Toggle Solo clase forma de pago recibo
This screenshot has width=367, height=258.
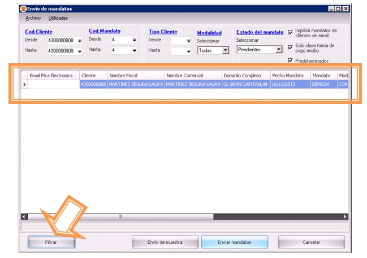[291, 47]
